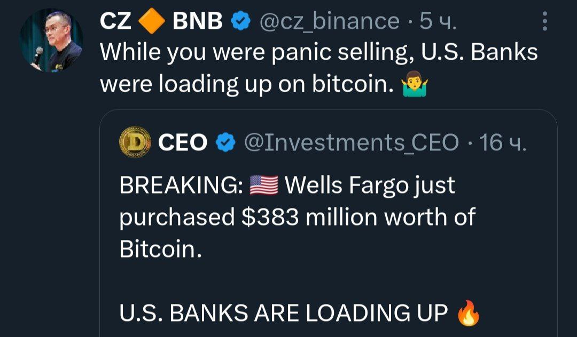Click the fire emoji after LOADING UP
The image size is (577, 337).
469,313
